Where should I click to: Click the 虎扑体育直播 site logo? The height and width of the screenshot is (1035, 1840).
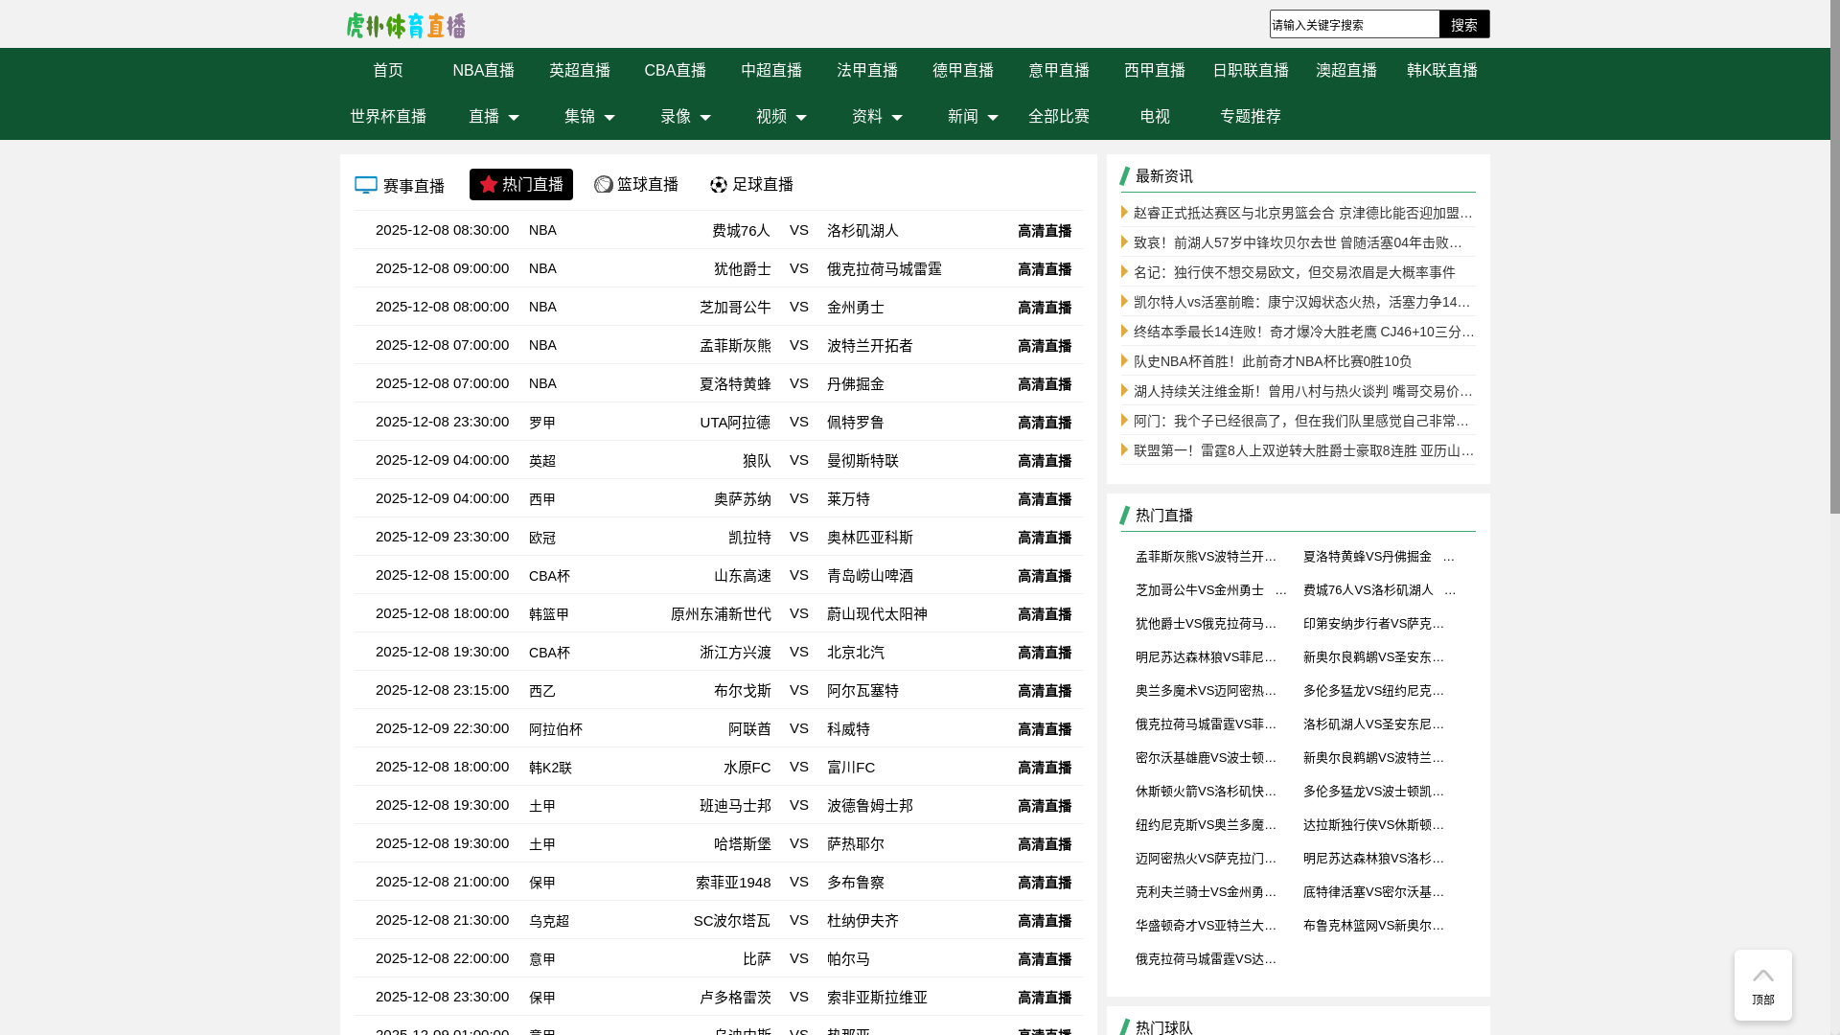coord(405,25)
